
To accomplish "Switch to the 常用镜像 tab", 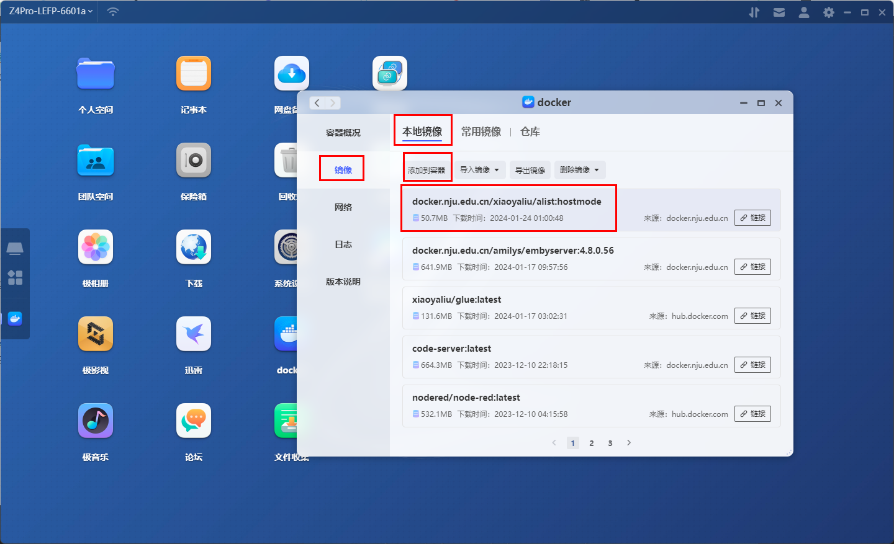I will (481, 132).
